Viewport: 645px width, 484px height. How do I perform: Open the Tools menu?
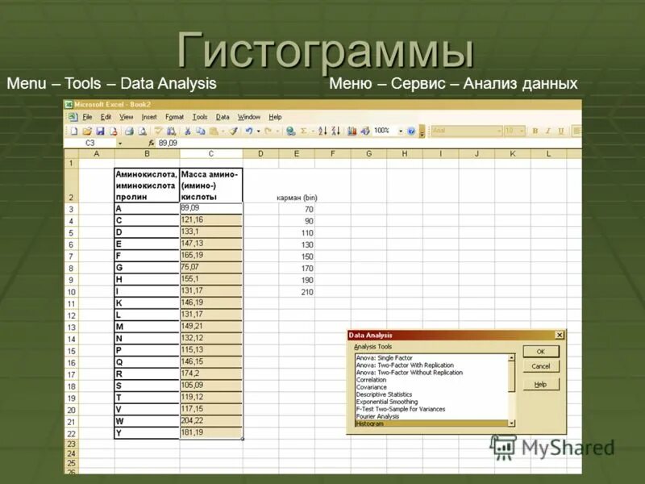coord(201,117)
